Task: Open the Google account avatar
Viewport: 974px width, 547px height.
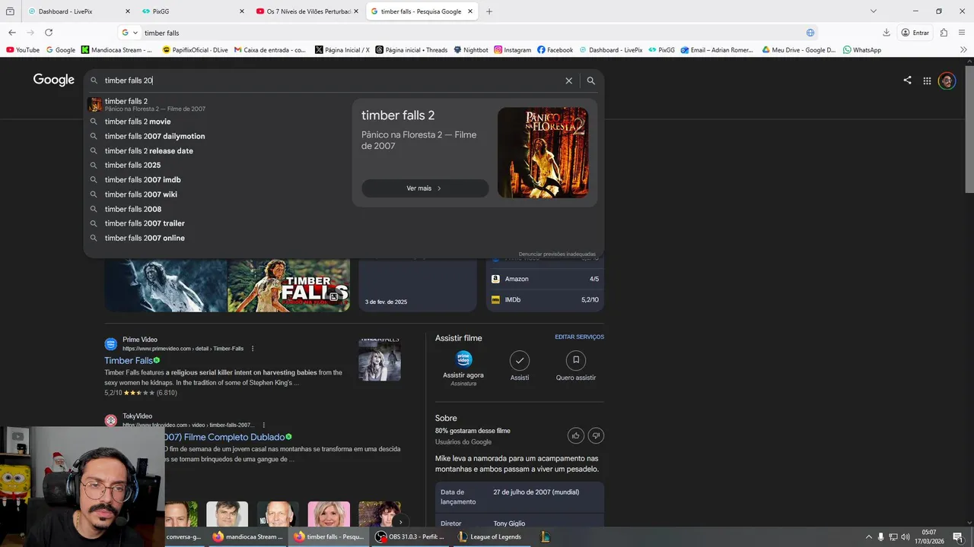Action: pyautogui.click(x=947, y=81)
